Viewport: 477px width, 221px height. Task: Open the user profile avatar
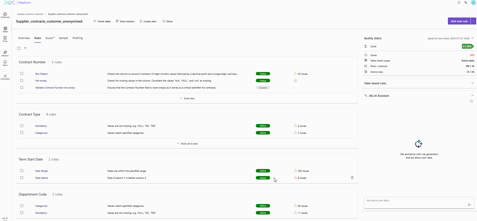[473, 2]
